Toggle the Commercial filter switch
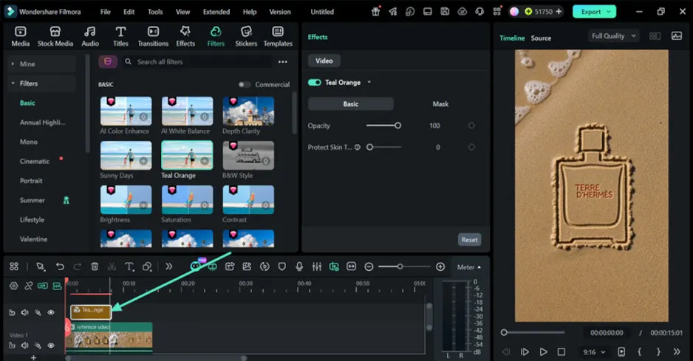Image resolution: width=693 pixels, height=361 pixels. point(245,84)
